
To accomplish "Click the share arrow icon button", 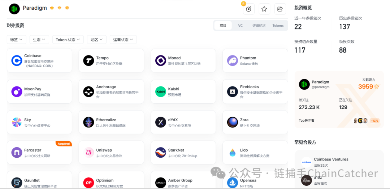I will click(280, 9).
